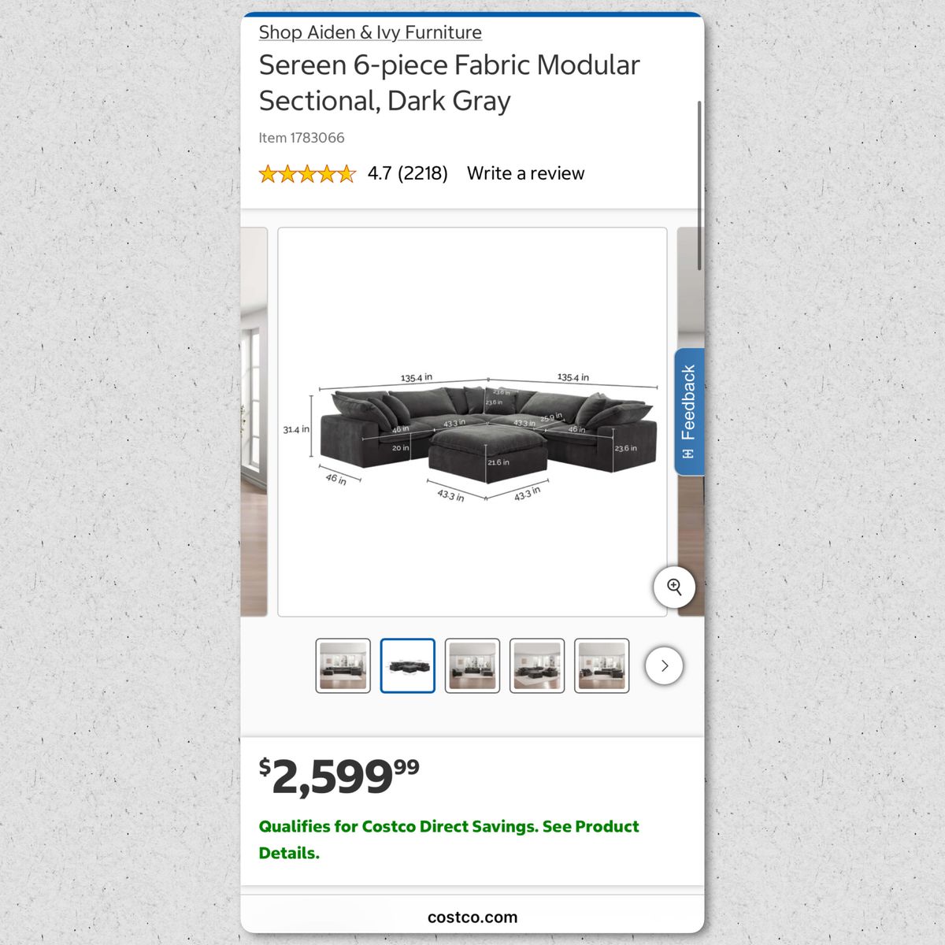Click the costco.com address label
This screenshot has width=945, height=945.
(x=472, y=917)
